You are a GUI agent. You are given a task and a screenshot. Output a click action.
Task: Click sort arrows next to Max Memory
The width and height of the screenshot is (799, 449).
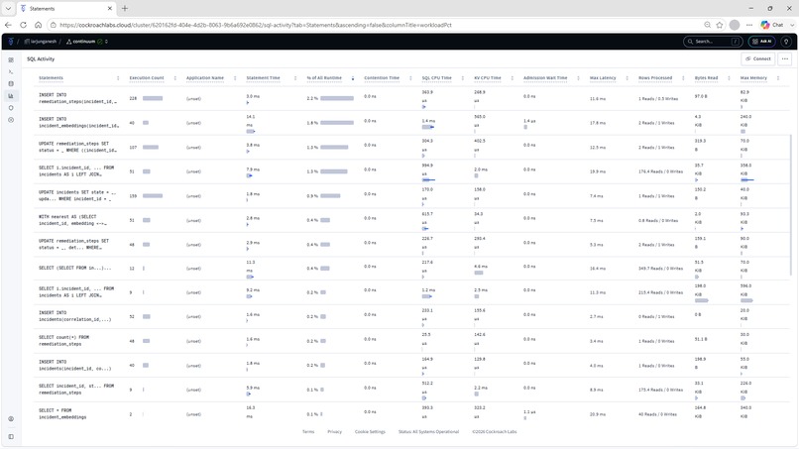click(777, 78)
